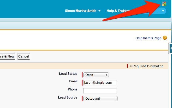Screen dimensions: 172x108
Task: Expand the app menu dropdown arrow
Action: 163,11
